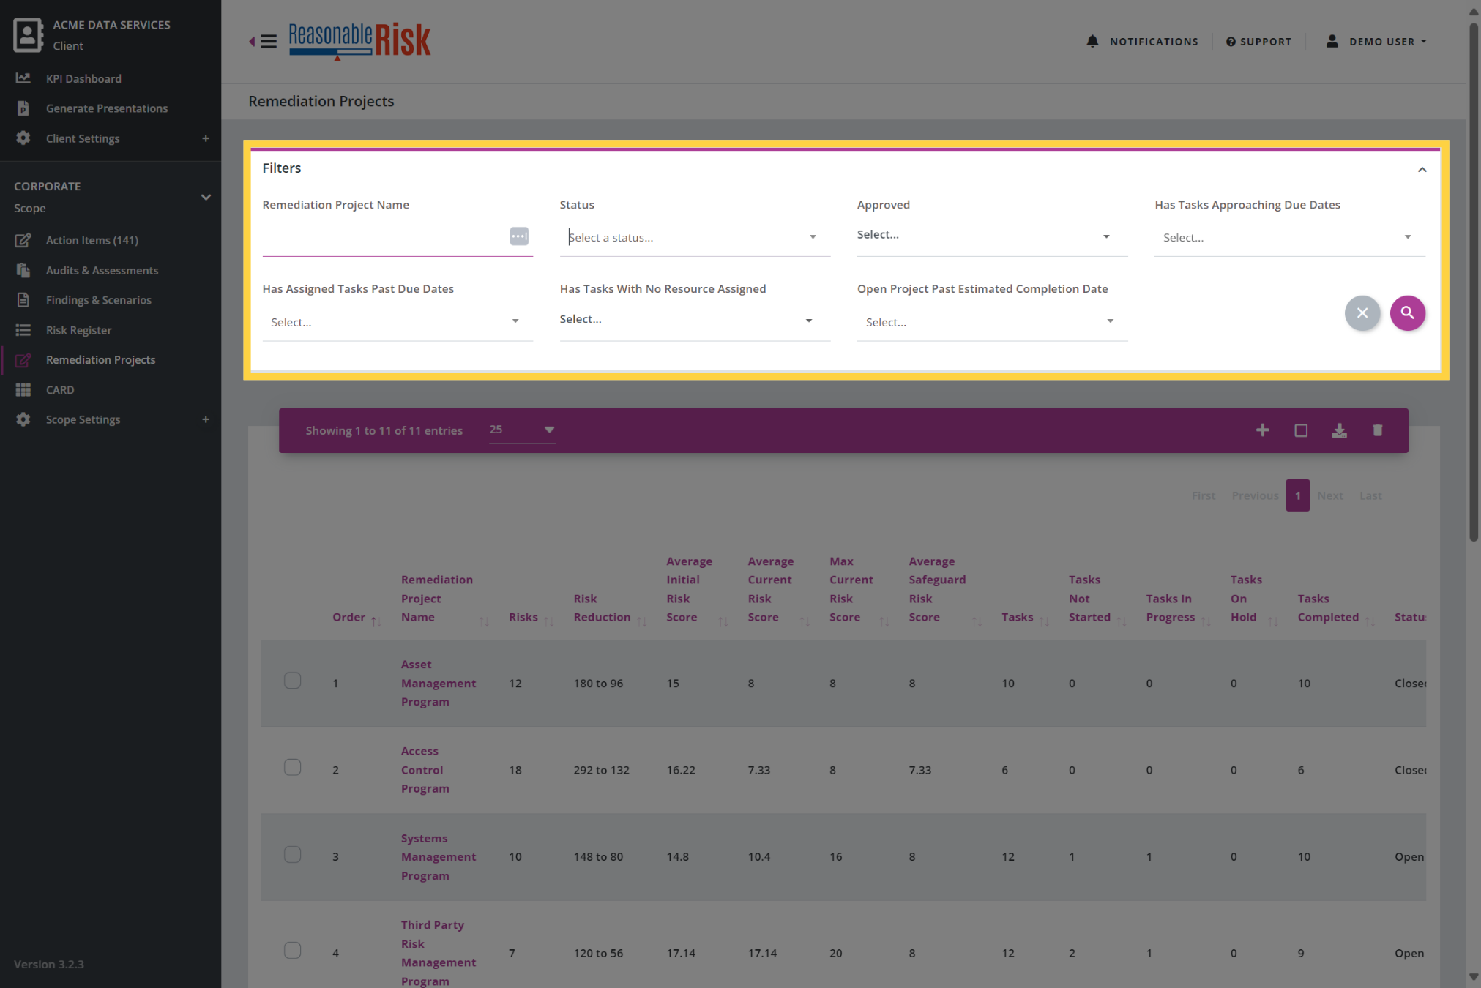Open CARD grid page

coord(59,389)
